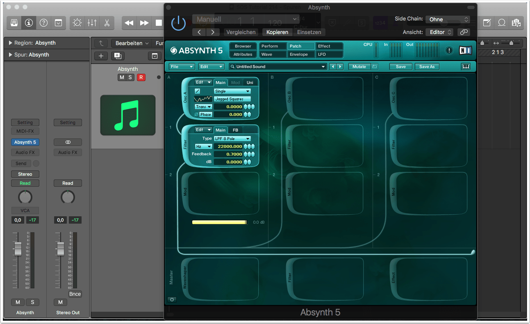Switch to the Envelope window tab
Screen dimensions: 530x324
pos(301,54)
